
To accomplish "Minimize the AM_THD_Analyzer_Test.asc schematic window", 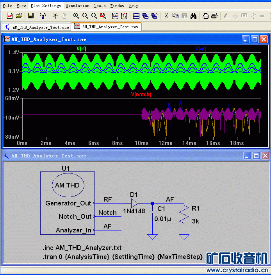I will [x=247, y=155].
